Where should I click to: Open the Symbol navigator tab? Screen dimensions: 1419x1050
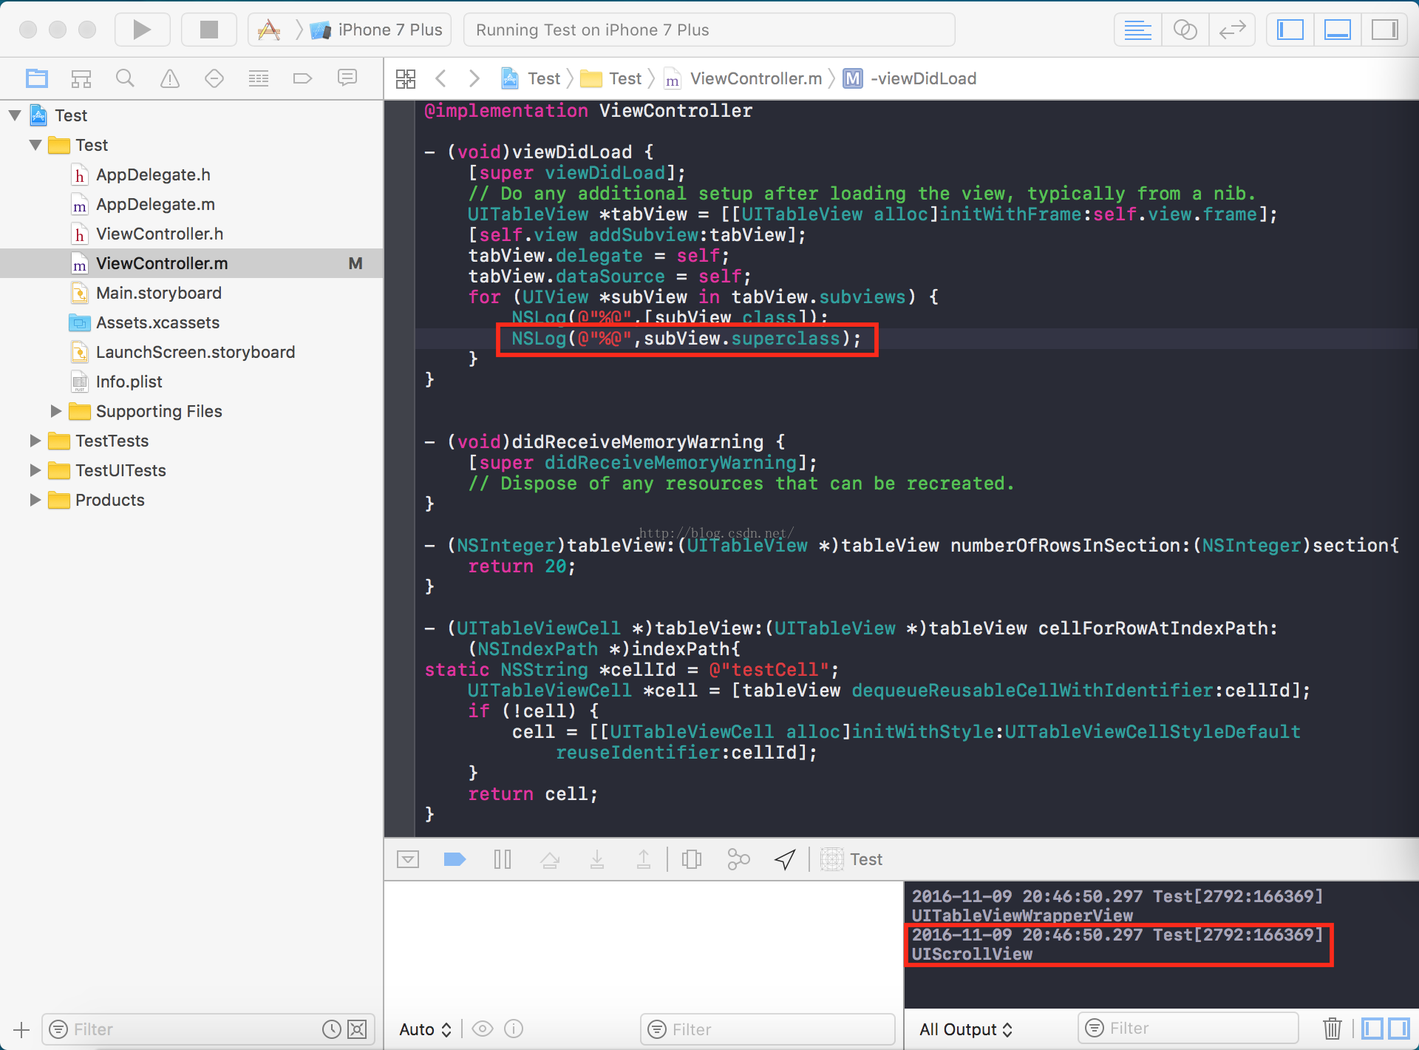tap(81, 78)
